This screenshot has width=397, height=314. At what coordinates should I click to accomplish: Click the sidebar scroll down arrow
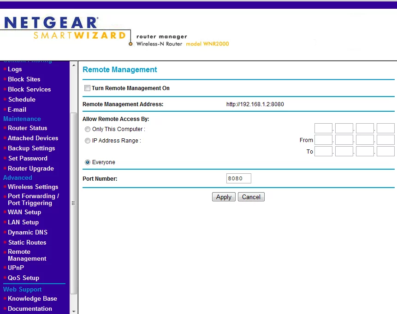(x=73, y=311)
